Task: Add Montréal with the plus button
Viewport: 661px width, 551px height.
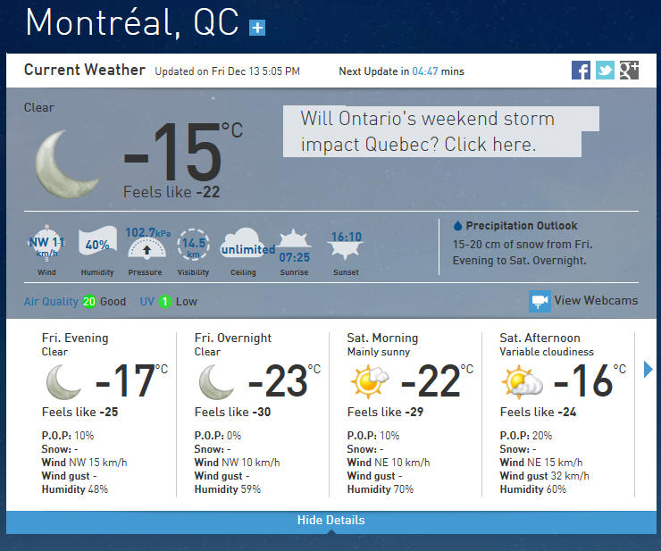Action: click(257, 28)
